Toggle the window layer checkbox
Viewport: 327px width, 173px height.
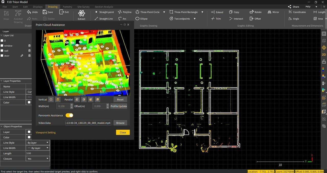coord(2,46)
